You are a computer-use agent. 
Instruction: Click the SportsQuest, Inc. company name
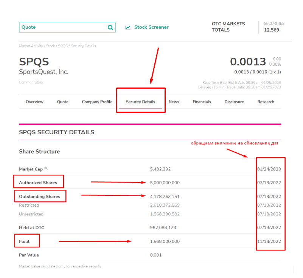click(x=44, y=72)
